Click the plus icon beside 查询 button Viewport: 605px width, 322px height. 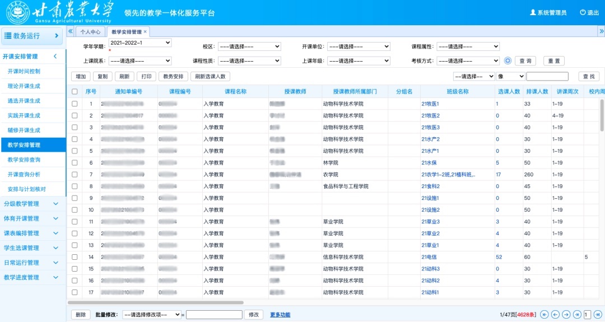(x=508, y=61)
